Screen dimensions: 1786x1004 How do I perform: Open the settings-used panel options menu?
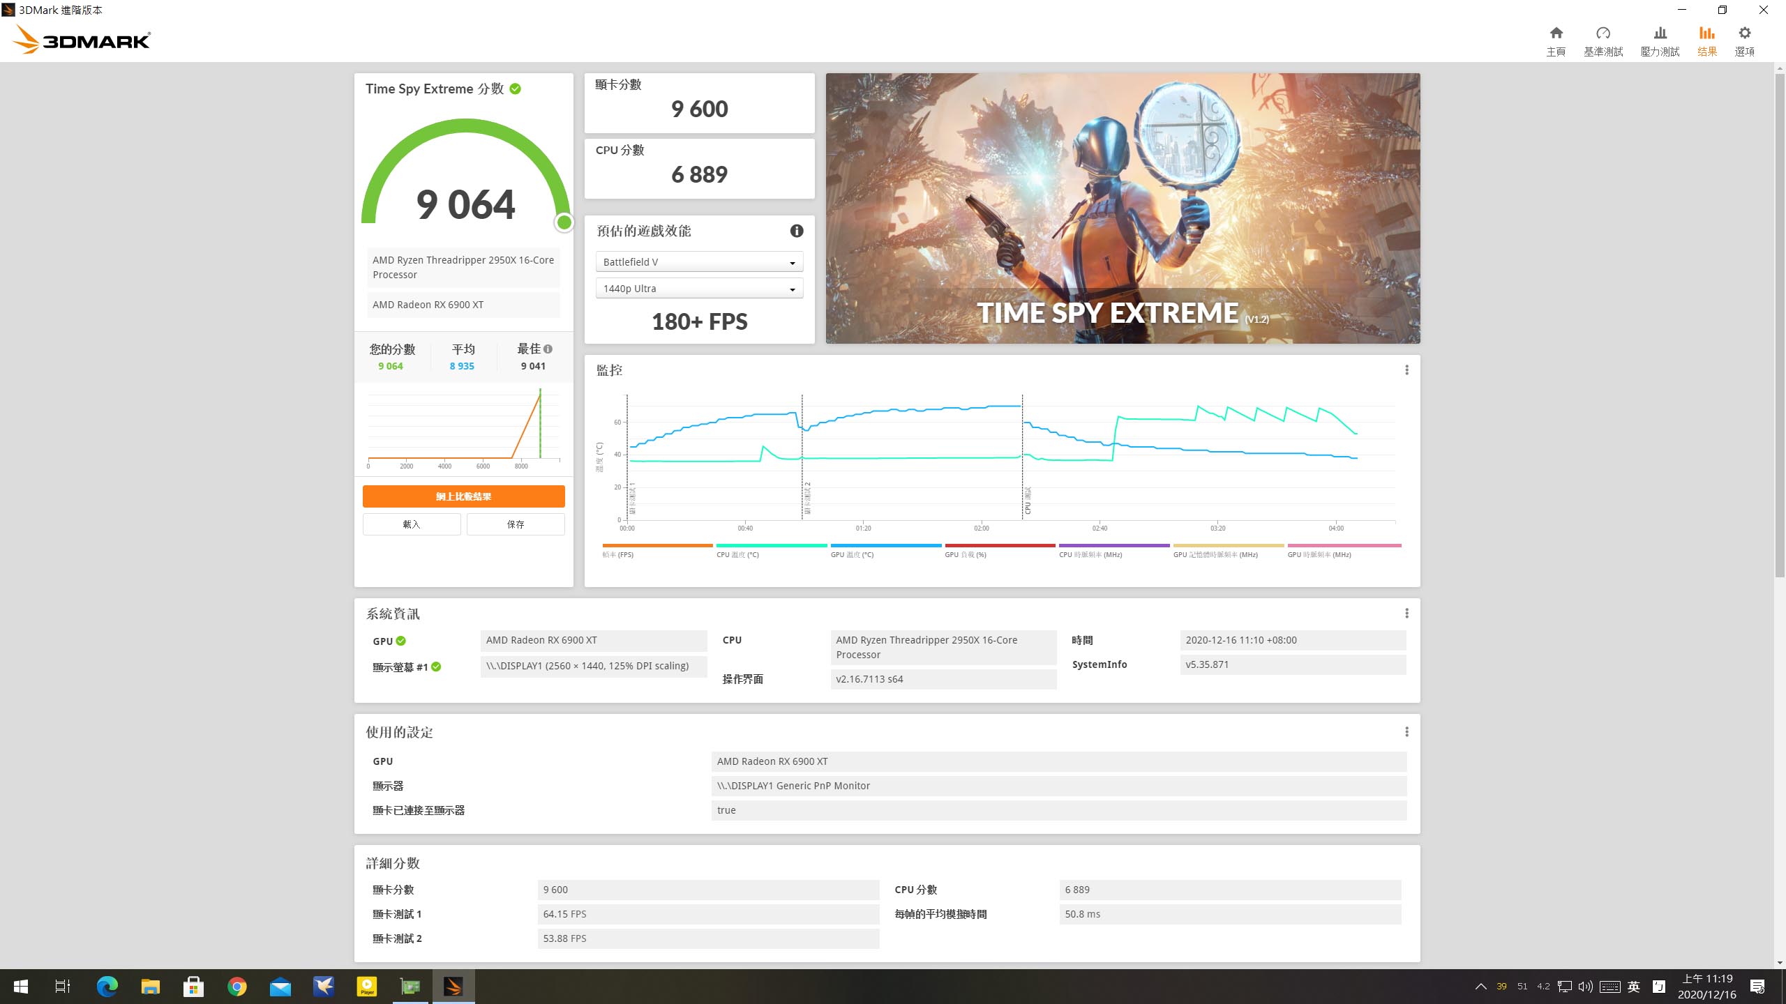coord(1406,732)
